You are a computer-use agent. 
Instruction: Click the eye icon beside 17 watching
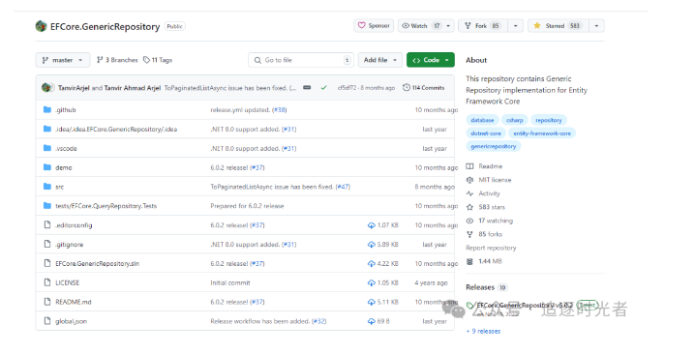(469, 221)
